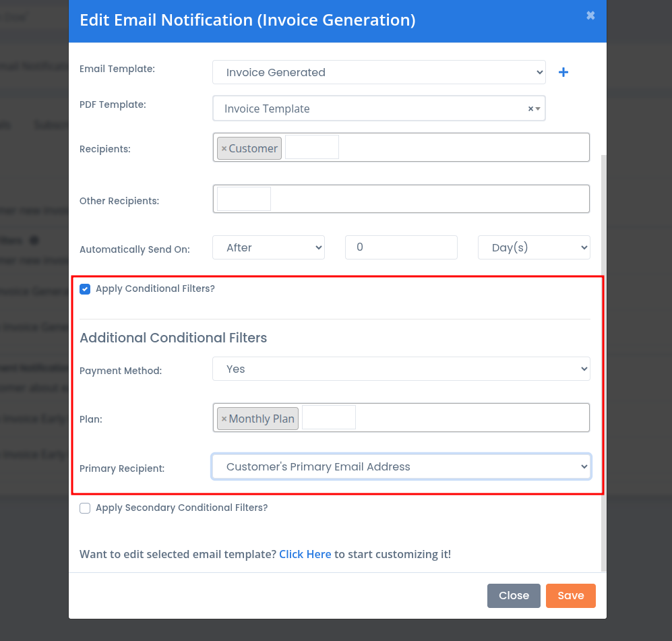Change the After timing dropdown
Viewport: 672px width, 641px height.
click(268, 247)
